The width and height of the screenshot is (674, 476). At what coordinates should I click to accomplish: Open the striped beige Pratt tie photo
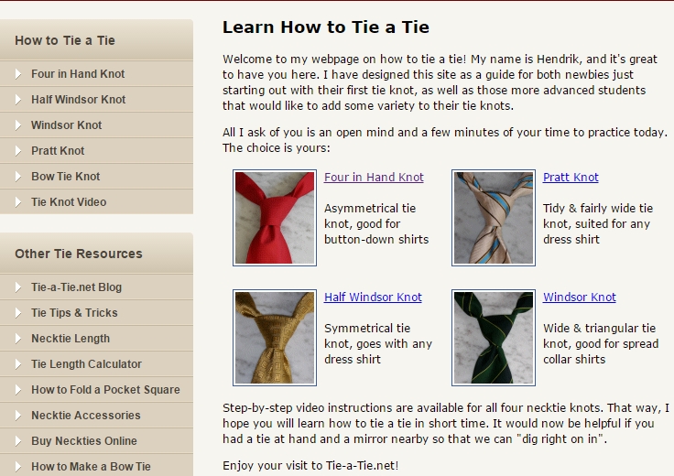click(x=494, y=218)
